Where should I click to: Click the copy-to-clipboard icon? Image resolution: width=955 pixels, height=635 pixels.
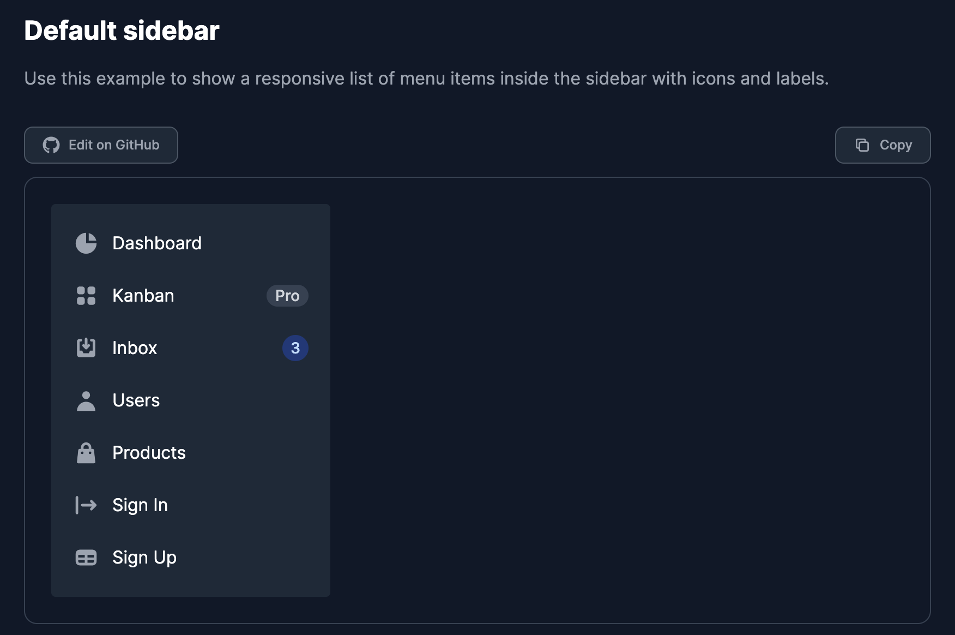coord(862,145)
